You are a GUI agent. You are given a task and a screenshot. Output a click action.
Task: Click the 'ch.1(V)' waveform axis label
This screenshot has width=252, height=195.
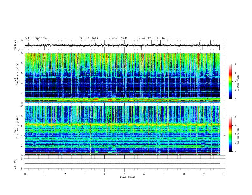point(15,45)
